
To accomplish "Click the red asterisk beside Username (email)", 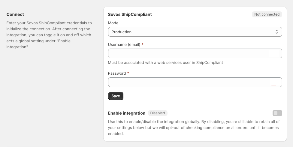I will [142, 44].
